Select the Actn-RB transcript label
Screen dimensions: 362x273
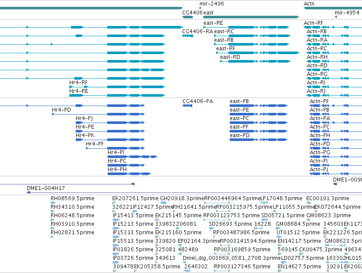[316, 32]
